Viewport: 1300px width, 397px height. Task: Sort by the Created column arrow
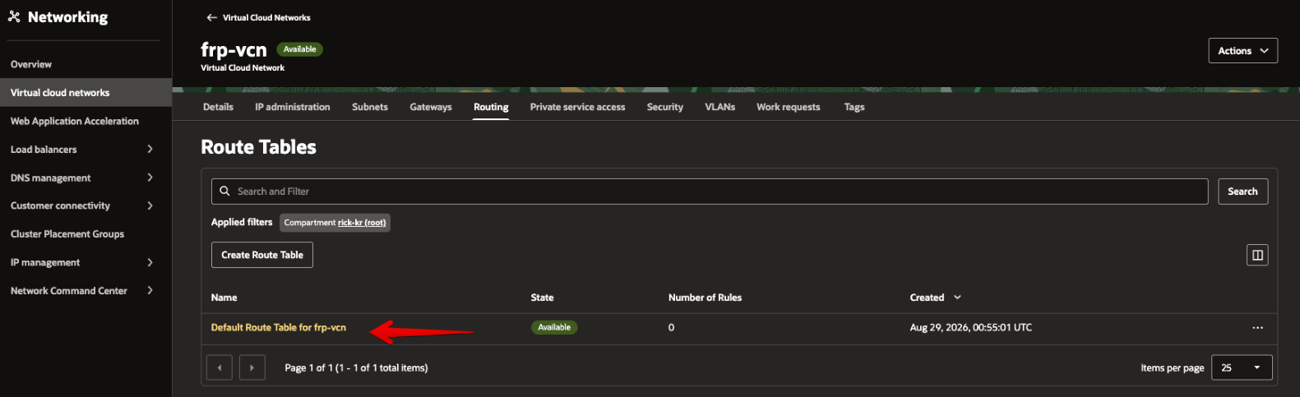click(957, 298)
